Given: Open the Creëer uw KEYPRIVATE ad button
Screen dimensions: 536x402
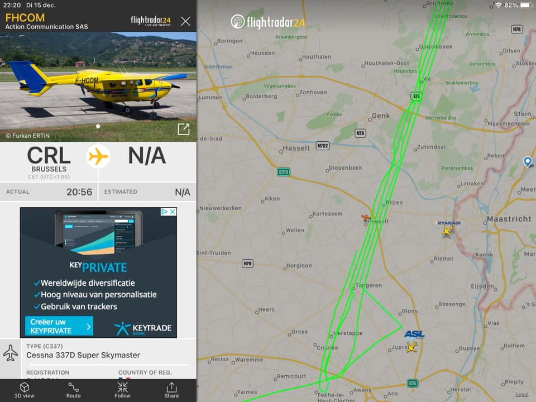Looking at the screenshot, I should coord(59,326).
